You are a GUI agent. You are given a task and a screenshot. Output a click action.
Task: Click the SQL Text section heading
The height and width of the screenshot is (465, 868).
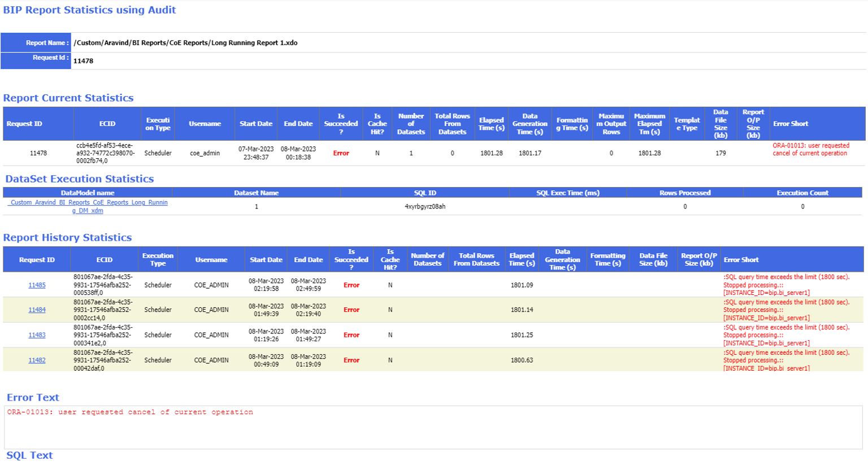pyautogui.click(x=29, y=455)
